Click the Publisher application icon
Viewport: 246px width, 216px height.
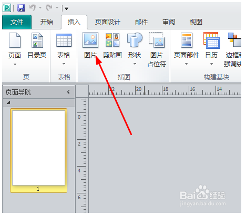7,8
